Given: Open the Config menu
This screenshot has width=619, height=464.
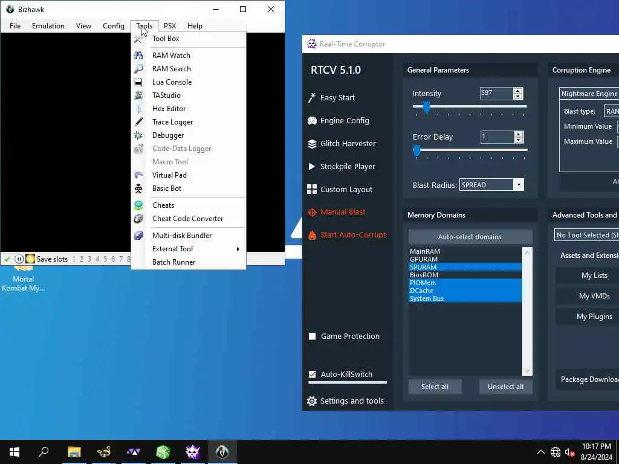Looking at the screenshot, I should tap(113, 25).
